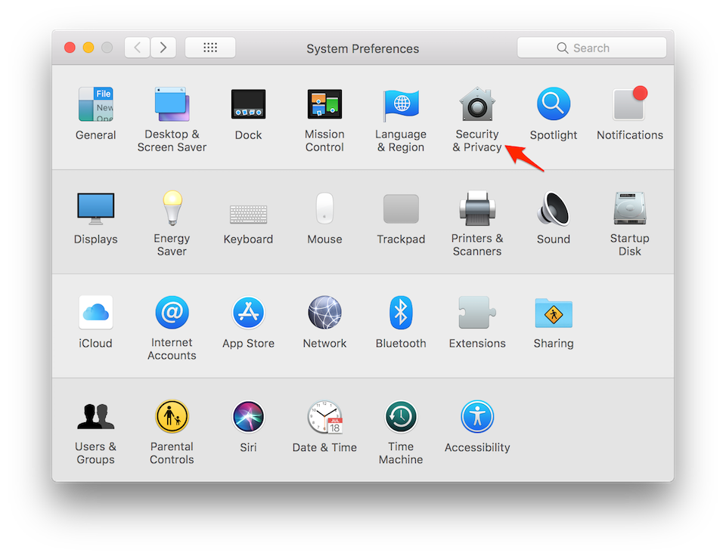
Task: Open Language & Region preferences
Action: pyautogui.click(x=401, y=104)
